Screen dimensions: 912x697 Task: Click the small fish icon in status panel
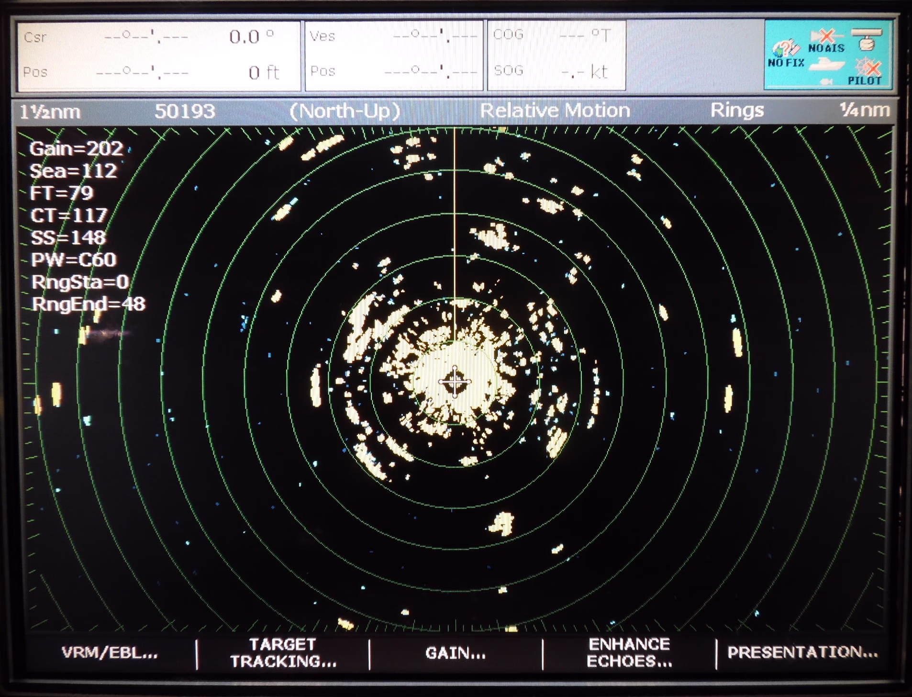click(827, 82)
